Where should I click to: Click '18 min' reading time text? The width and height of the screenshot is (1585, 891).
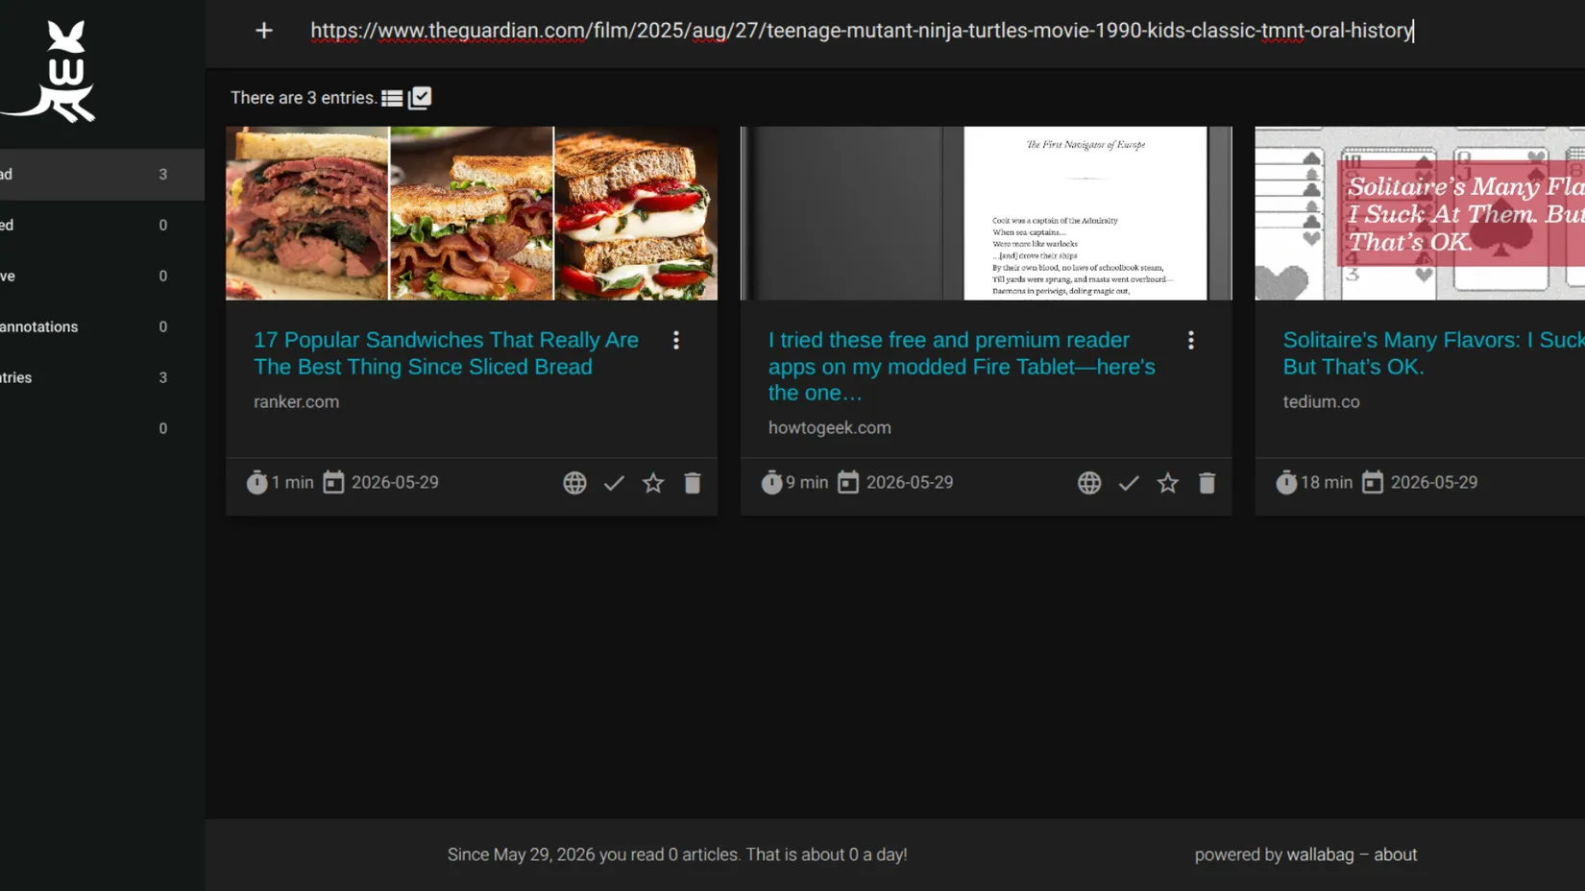click(1327, 483)
